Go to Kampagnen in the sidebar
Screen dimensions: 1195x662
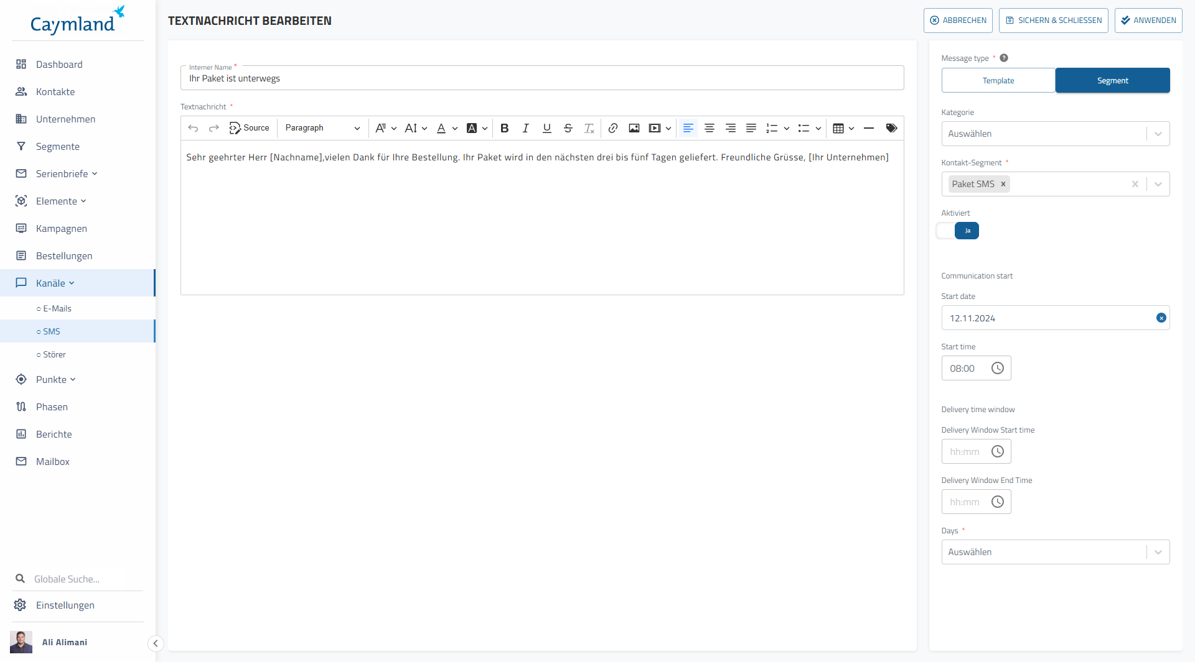61,229
